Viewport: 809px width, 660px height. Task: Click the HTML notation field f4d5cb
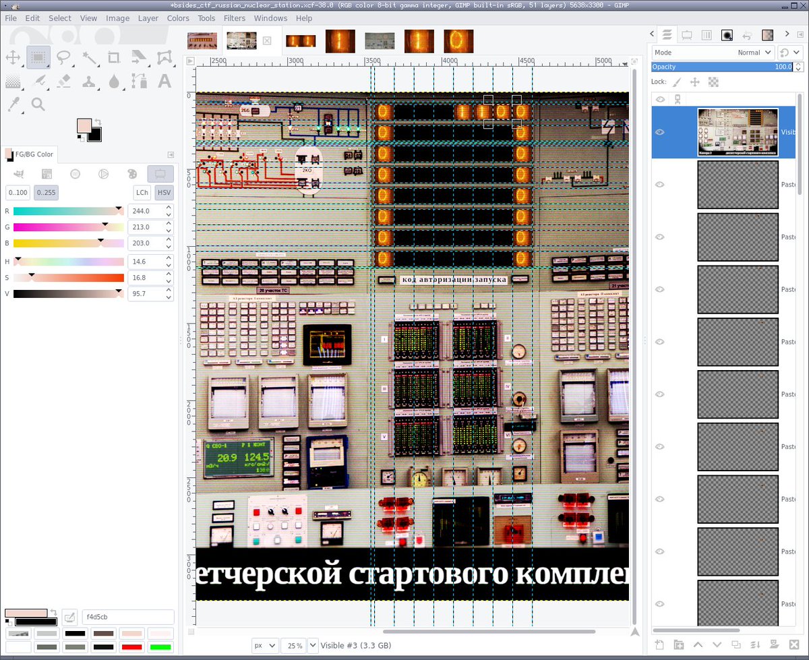point(127,617)
